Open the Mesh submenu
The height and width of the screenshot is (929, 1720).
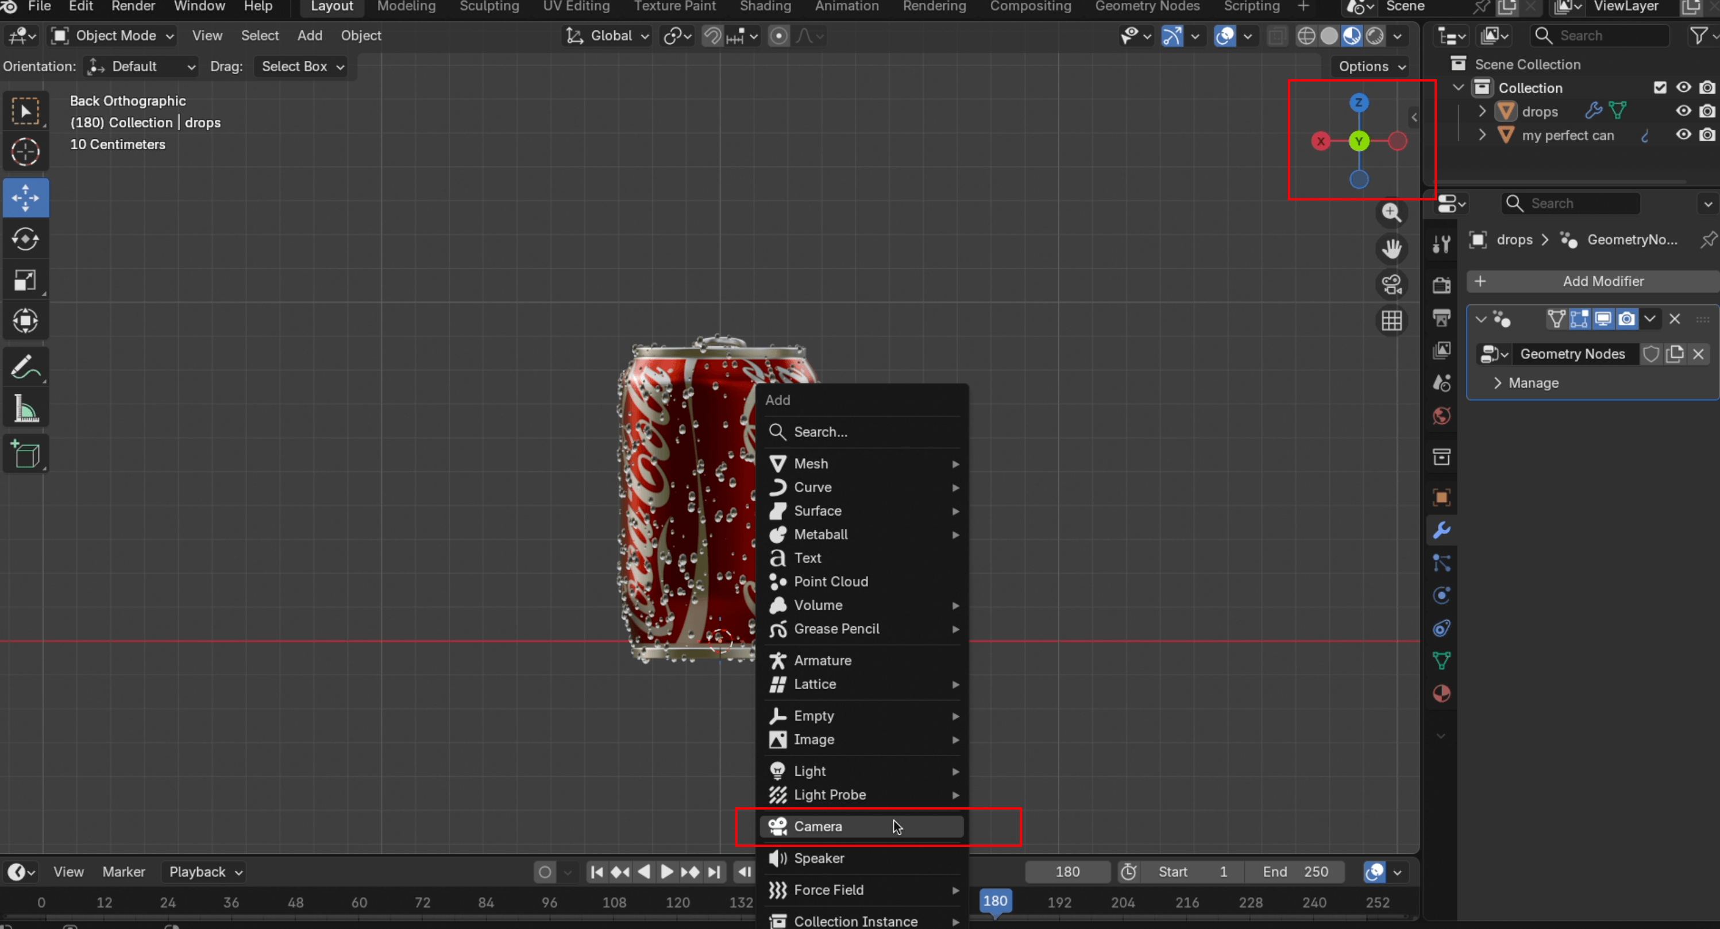point(861,463)
